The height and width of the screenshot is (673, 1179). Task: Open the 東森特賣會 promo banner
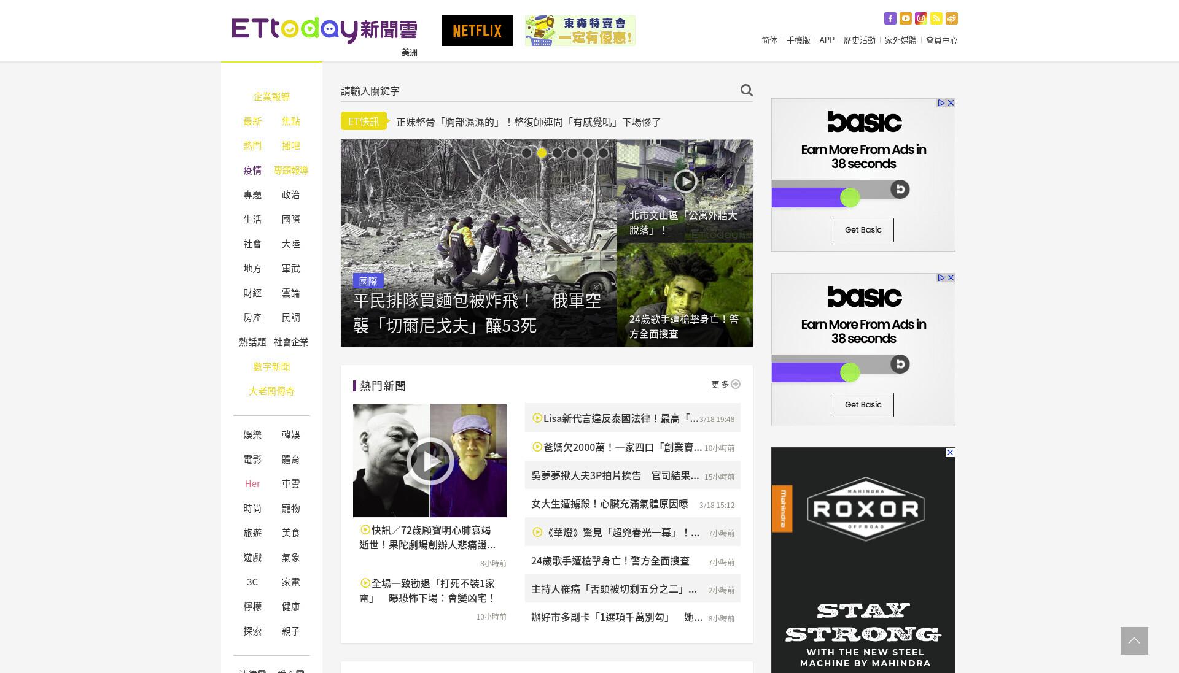(x=580, y=31)
